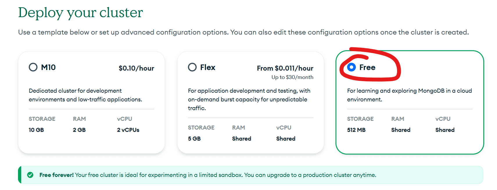Screen dimensions: 497x190
Task: Click the $0.10/hour price label
Action: [x=136, y=68]
